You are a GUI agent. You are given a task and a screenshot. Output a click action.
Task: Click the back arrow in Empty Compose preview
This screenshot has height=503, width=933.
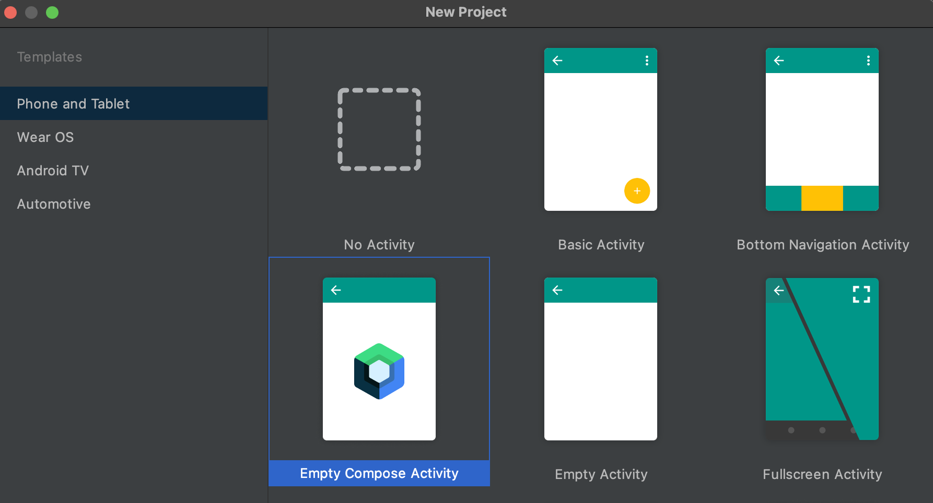point(336,290)
